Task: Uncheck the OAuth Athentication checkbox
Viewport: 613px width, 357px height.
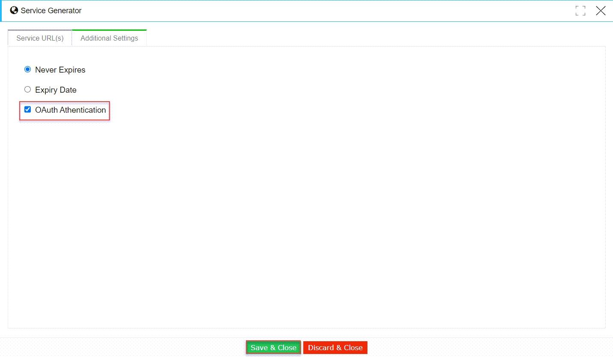Action: coord(28,109)
